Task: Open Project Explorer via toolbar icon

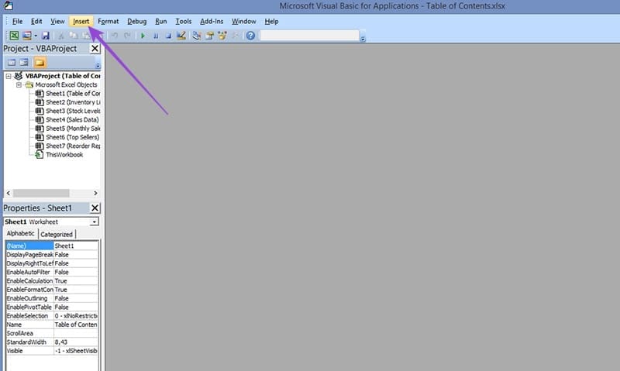Action: point(197,36)
